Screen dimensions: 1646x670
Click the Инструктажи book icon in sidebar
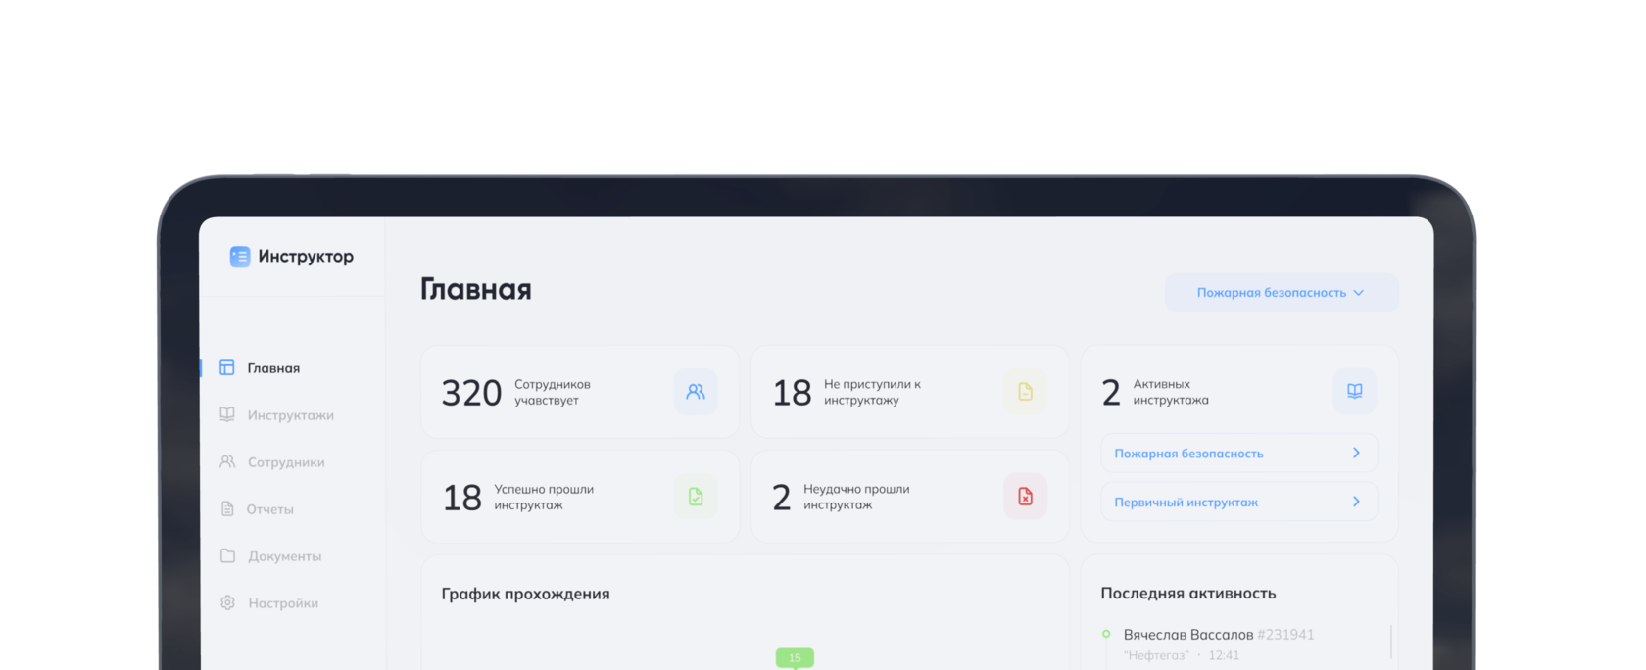227,414
